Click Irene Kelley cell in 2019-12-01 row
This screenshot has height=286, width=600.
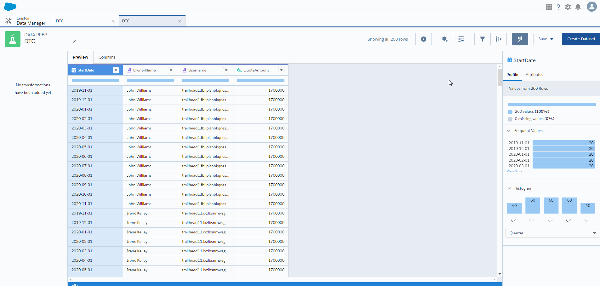[x=151, y=223]
